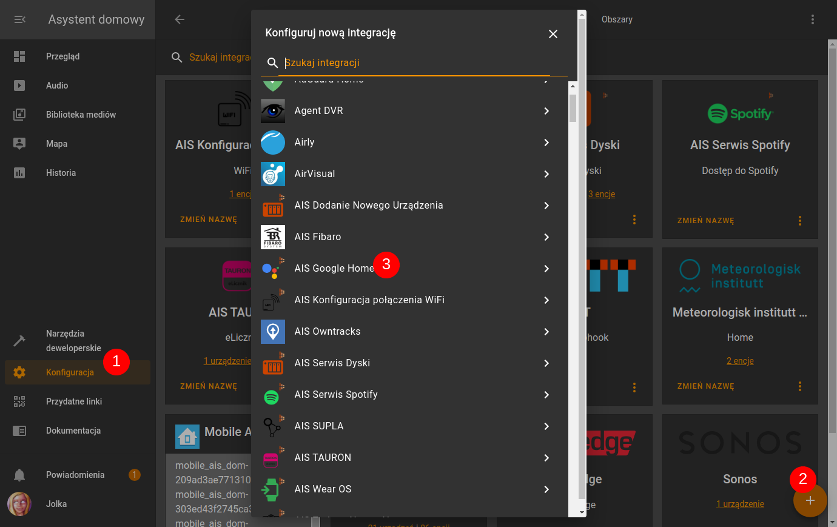Select AIS Google Home list entry text
The height and width of the screenshot is (527, 837).
click(x=334, y=269)
